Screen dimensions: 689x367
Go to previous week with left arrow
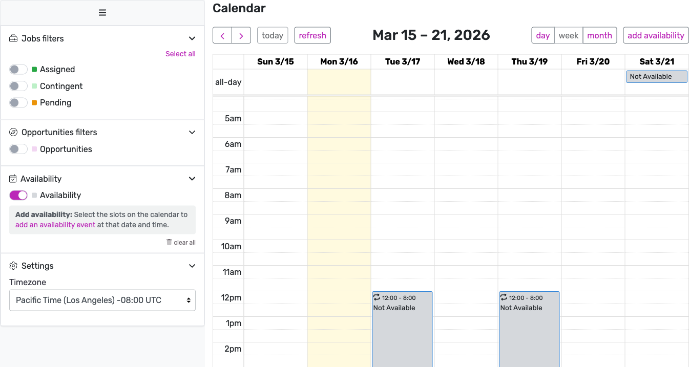click(222, 35)
